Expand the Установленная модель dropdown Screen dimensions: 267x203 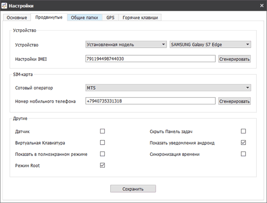[126, 45]
